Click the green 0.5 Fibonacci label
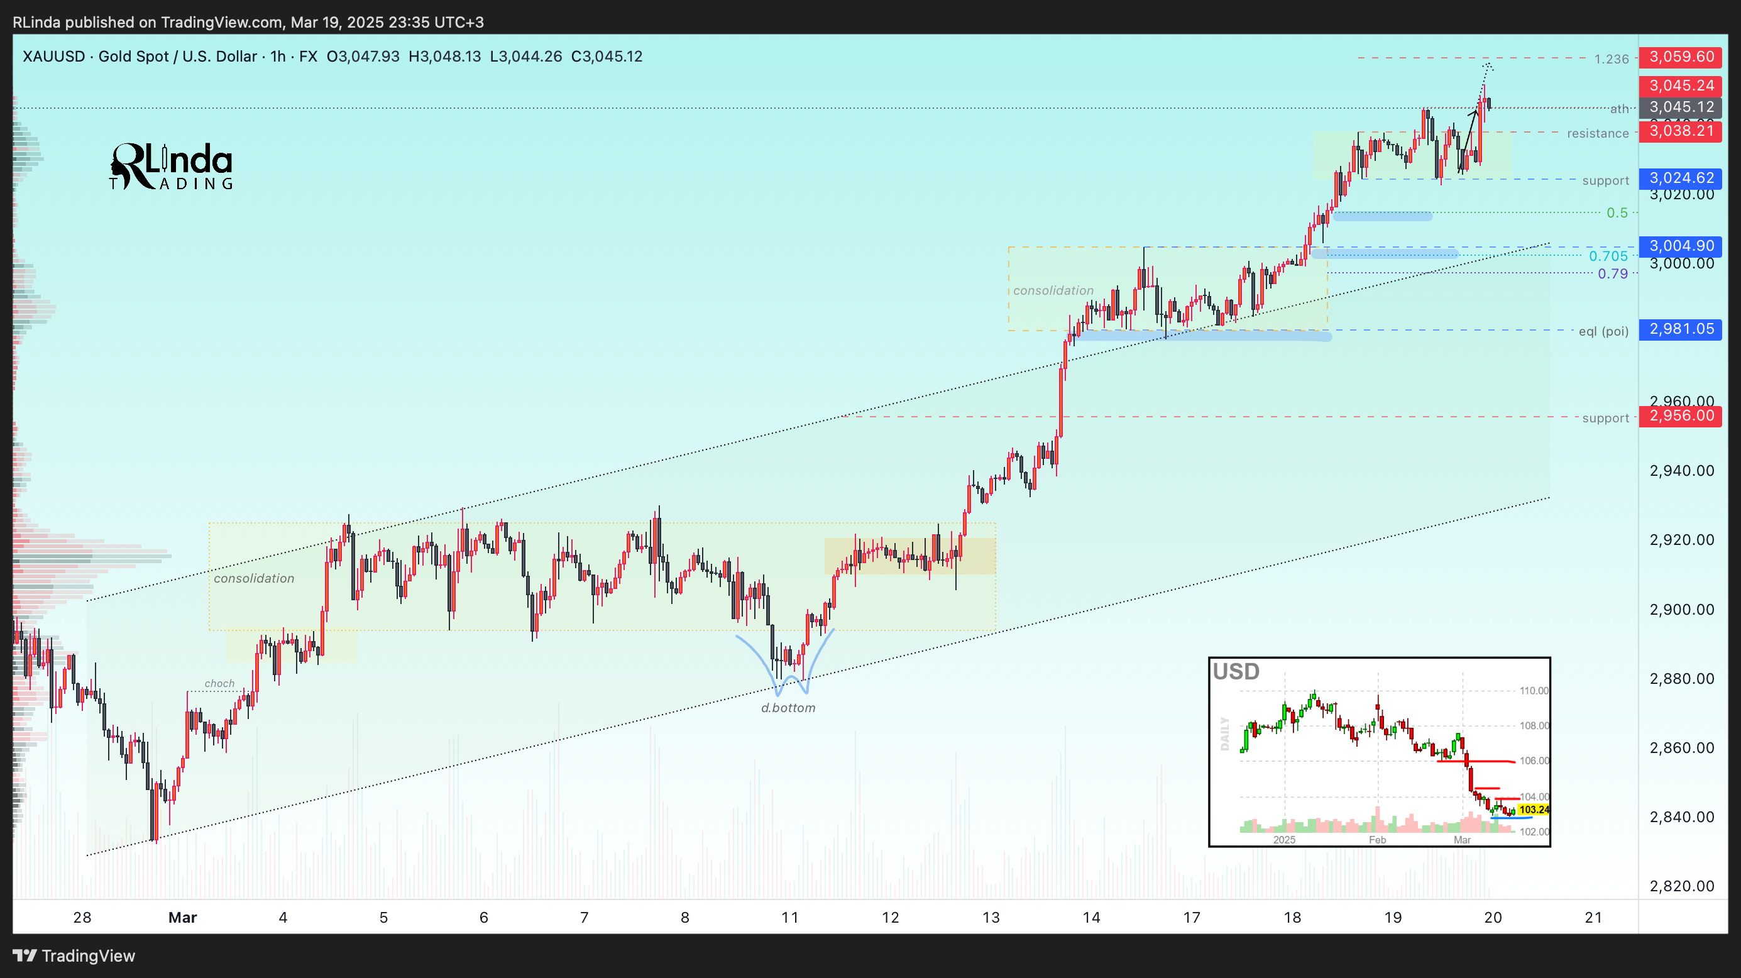Image resolution: width=1741 pixels, height=978 pixels. point(1617,213)
